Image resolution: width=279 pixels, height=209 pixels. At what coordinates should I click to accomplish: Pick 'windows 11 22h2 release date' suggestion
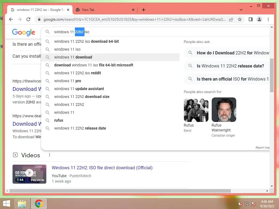[110, 128]
